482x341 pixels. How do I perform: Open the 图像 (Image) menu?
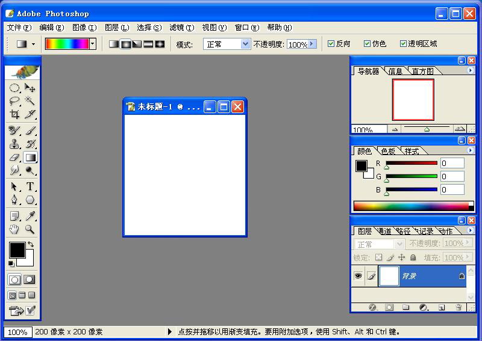tap(84, 28)
